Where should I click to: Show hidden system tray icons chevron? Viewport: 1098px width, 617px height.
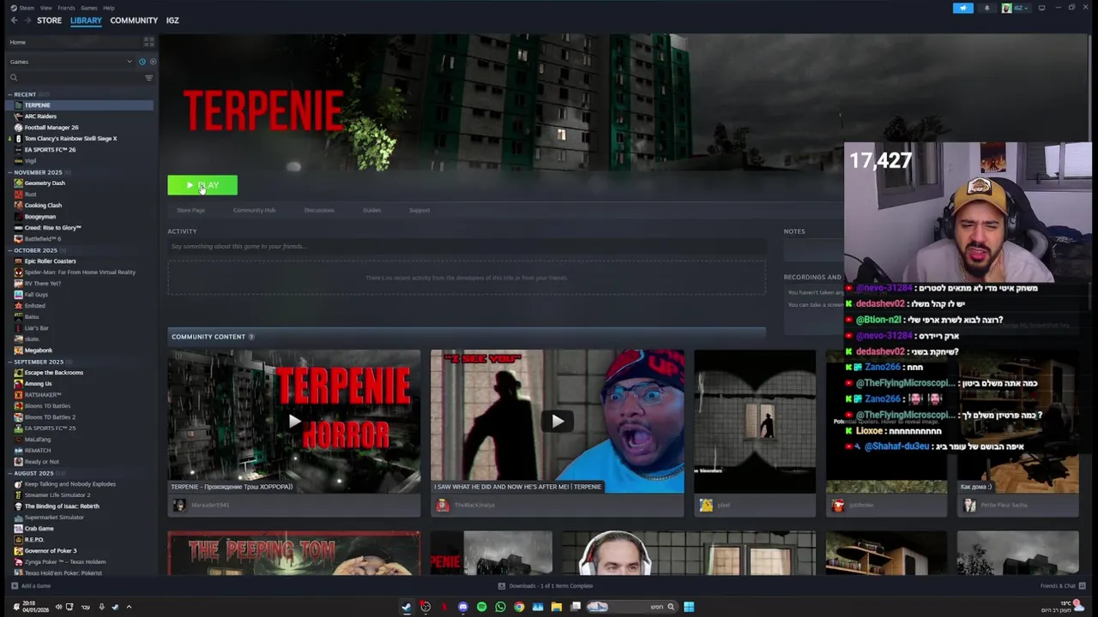point(129,608)
